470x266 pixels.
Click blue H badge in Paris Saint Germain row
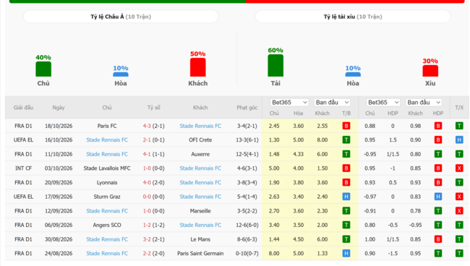click(x=346, y=254)
